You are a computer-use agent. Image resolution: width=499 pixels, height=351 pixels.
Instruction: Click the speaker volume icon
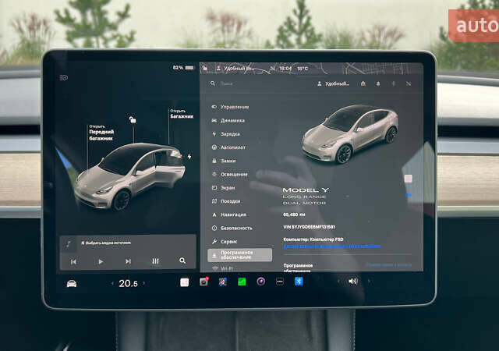[x=353, y=282]
